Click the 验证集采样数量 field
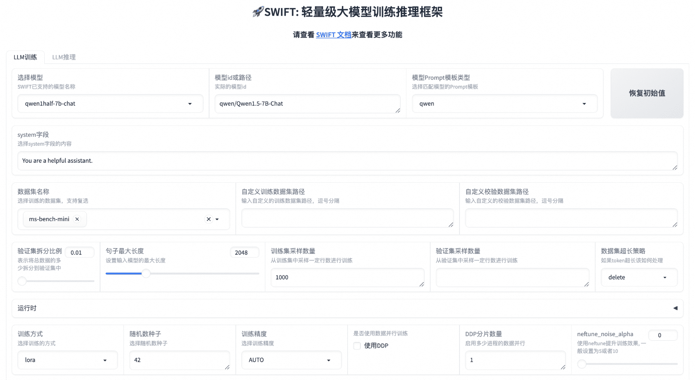Image resolution: width=695 pixels, height=380 pixels. coord(512,277)
